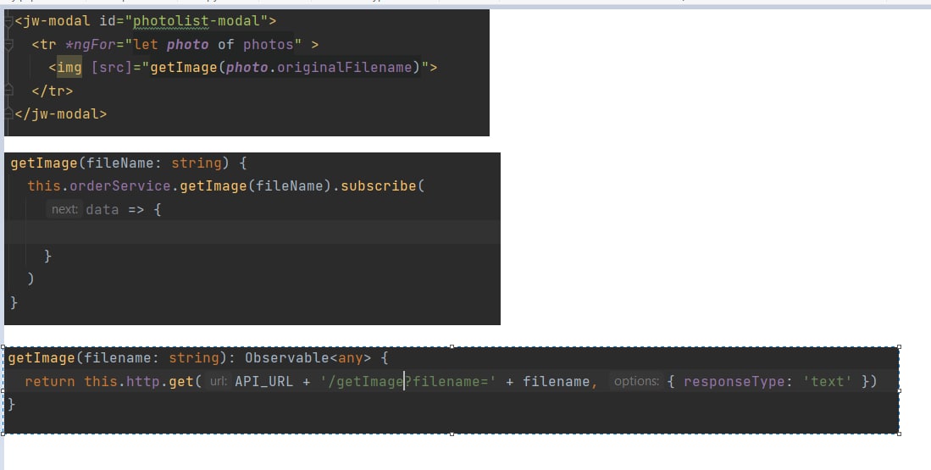
Task: Click the "subscribe(" call text
Action: pyautogui.click(x=383, y=186)
